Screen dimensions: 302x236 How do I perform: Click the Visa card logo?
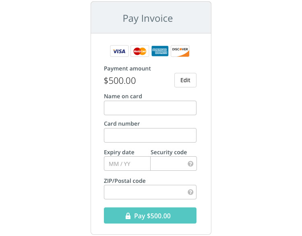[x=119, y=51]
